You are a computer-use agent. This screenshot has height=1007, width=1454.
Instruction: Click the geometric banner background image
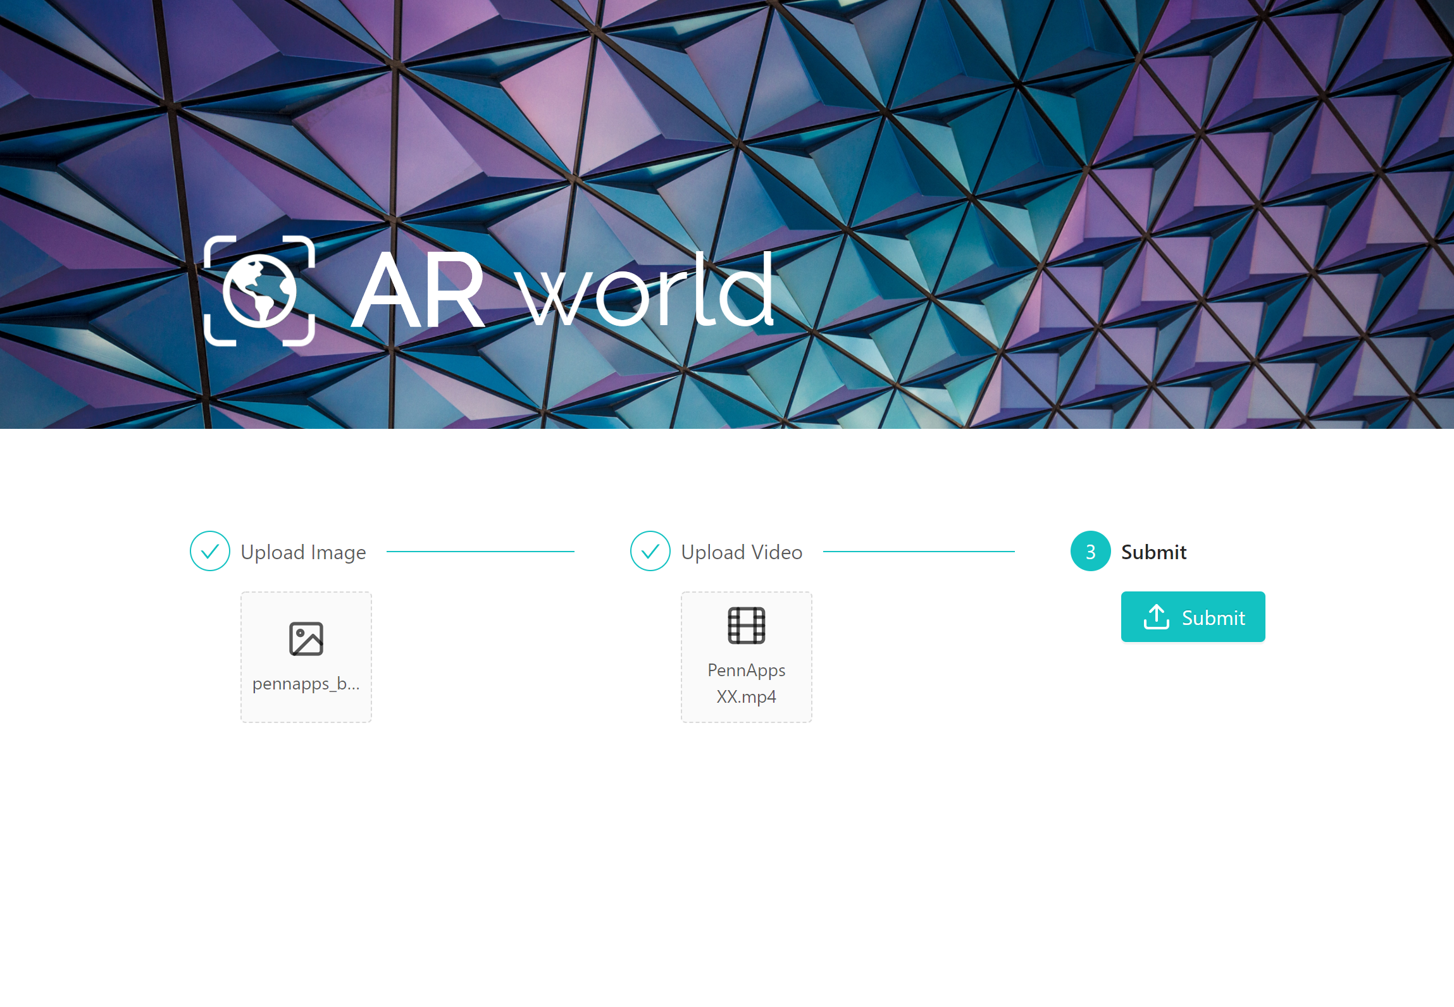click(1076, 158)
